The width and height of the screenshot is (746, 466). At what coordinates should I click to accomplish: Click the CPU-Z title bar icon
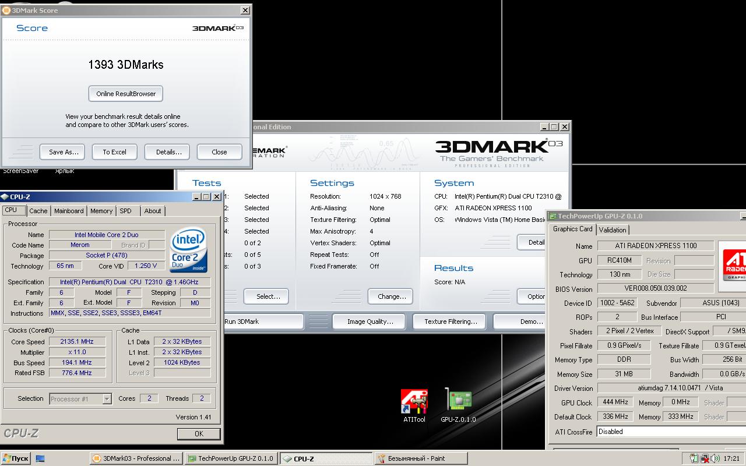[x=5, y=197]
